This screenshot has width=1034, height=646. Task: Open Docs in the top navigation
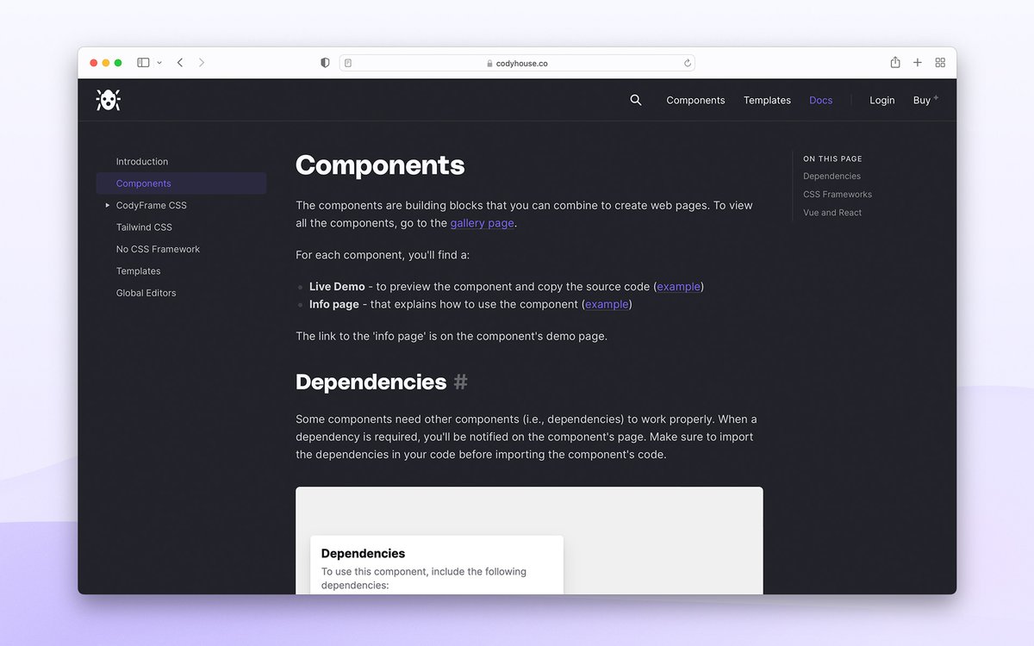coord(821,100)
